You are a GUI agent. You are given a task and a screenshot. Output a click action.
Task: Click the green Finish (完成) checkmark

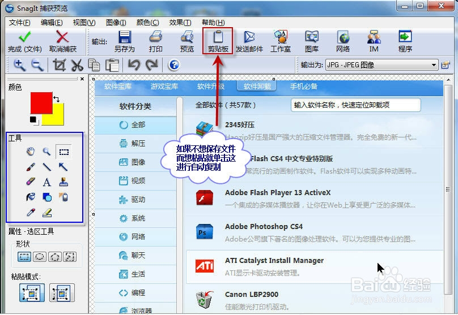24,37
